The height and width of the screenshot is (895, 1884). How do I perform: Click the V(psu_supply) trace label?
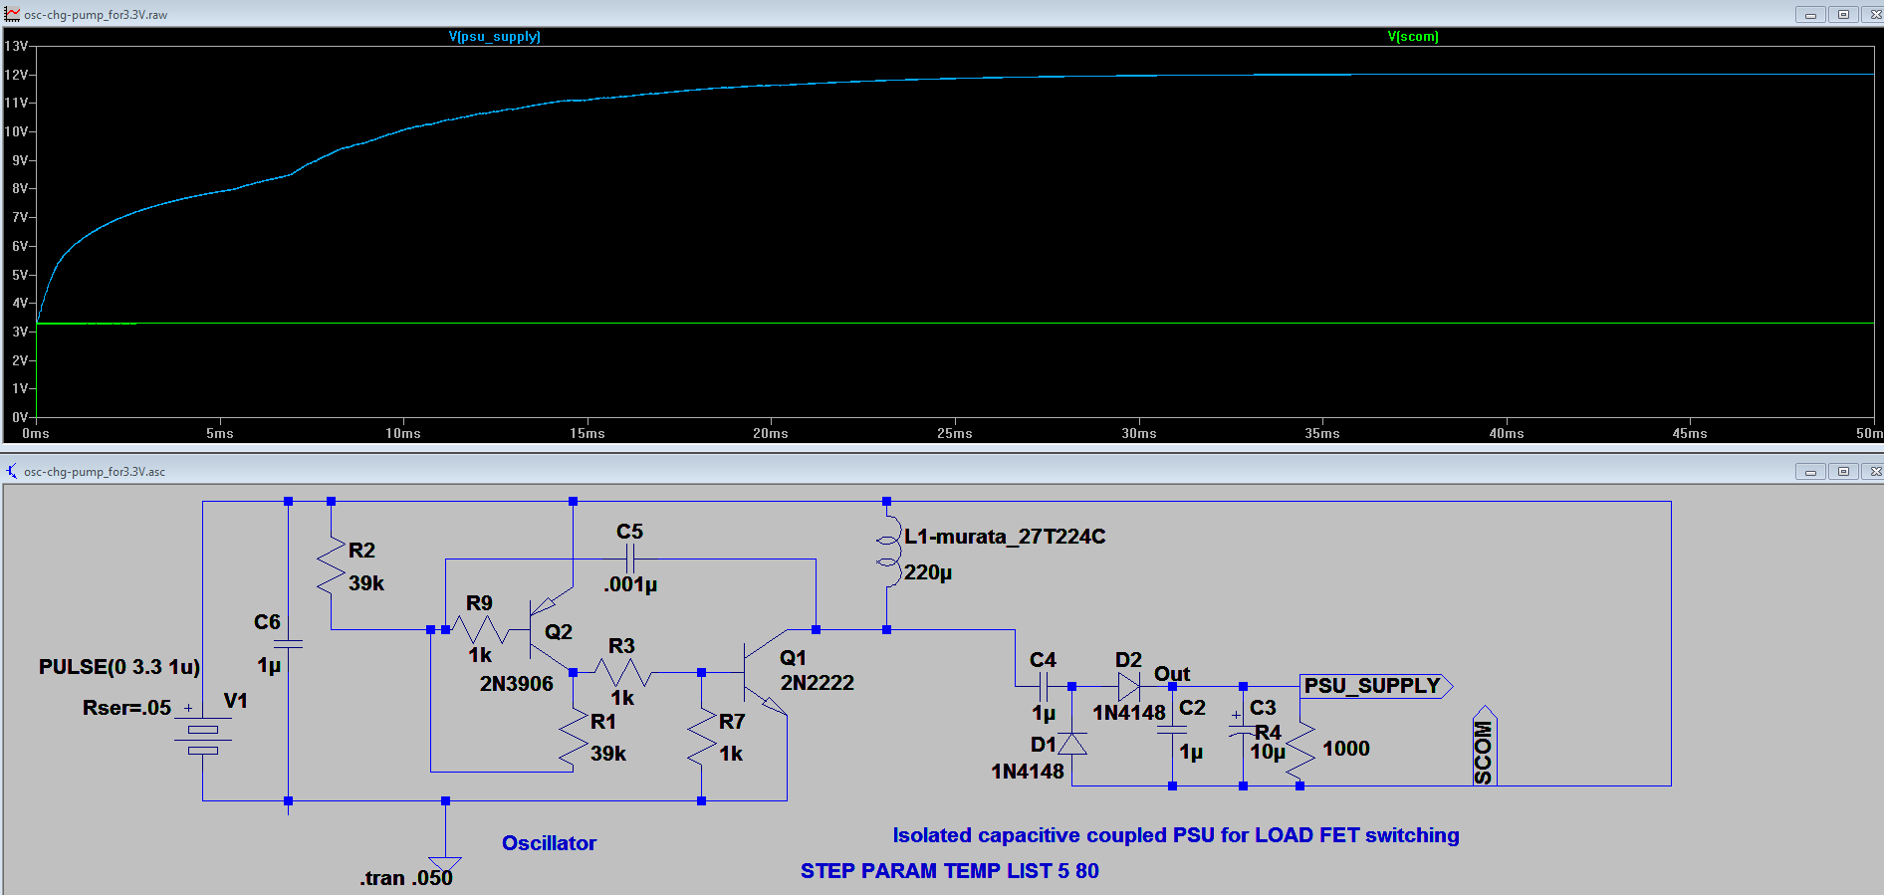495,37
